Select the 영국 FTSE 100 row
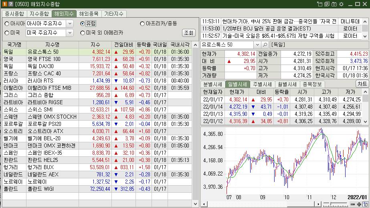 point(97,59)
